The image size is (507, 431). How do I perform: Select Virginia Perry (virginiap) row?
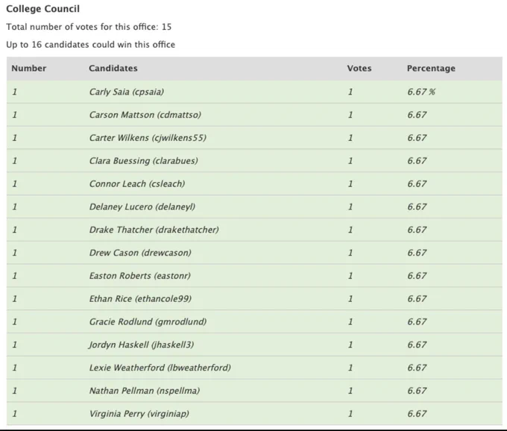coord(254,413)
